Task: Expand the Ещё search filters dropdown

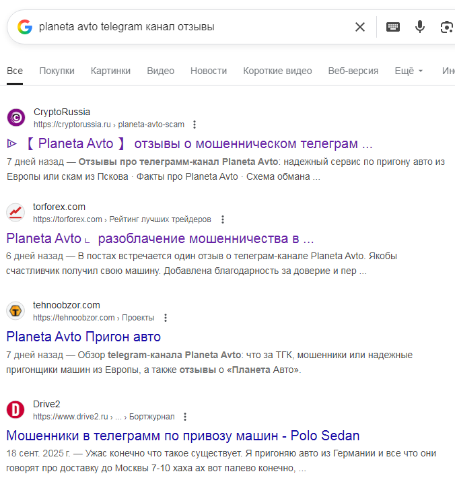Action: [x=409, y=71]
